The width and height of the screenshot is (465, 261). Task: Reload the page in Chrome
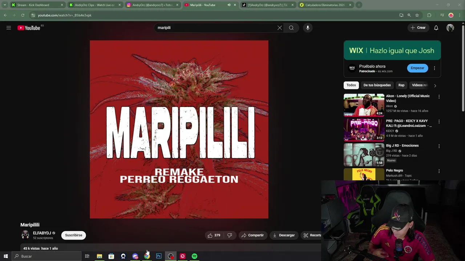click(x=23, y=15)
